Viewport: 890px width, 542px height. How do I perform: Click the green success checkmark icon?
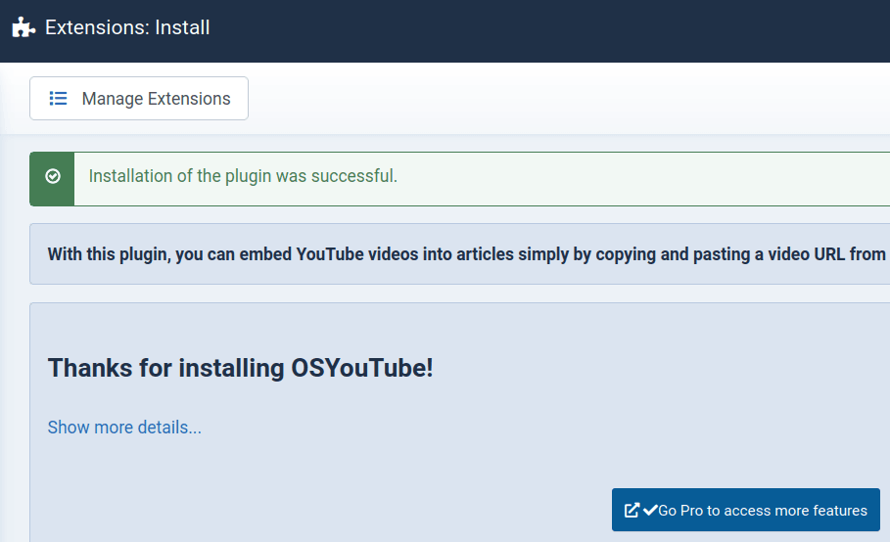[x=53, y=176]
